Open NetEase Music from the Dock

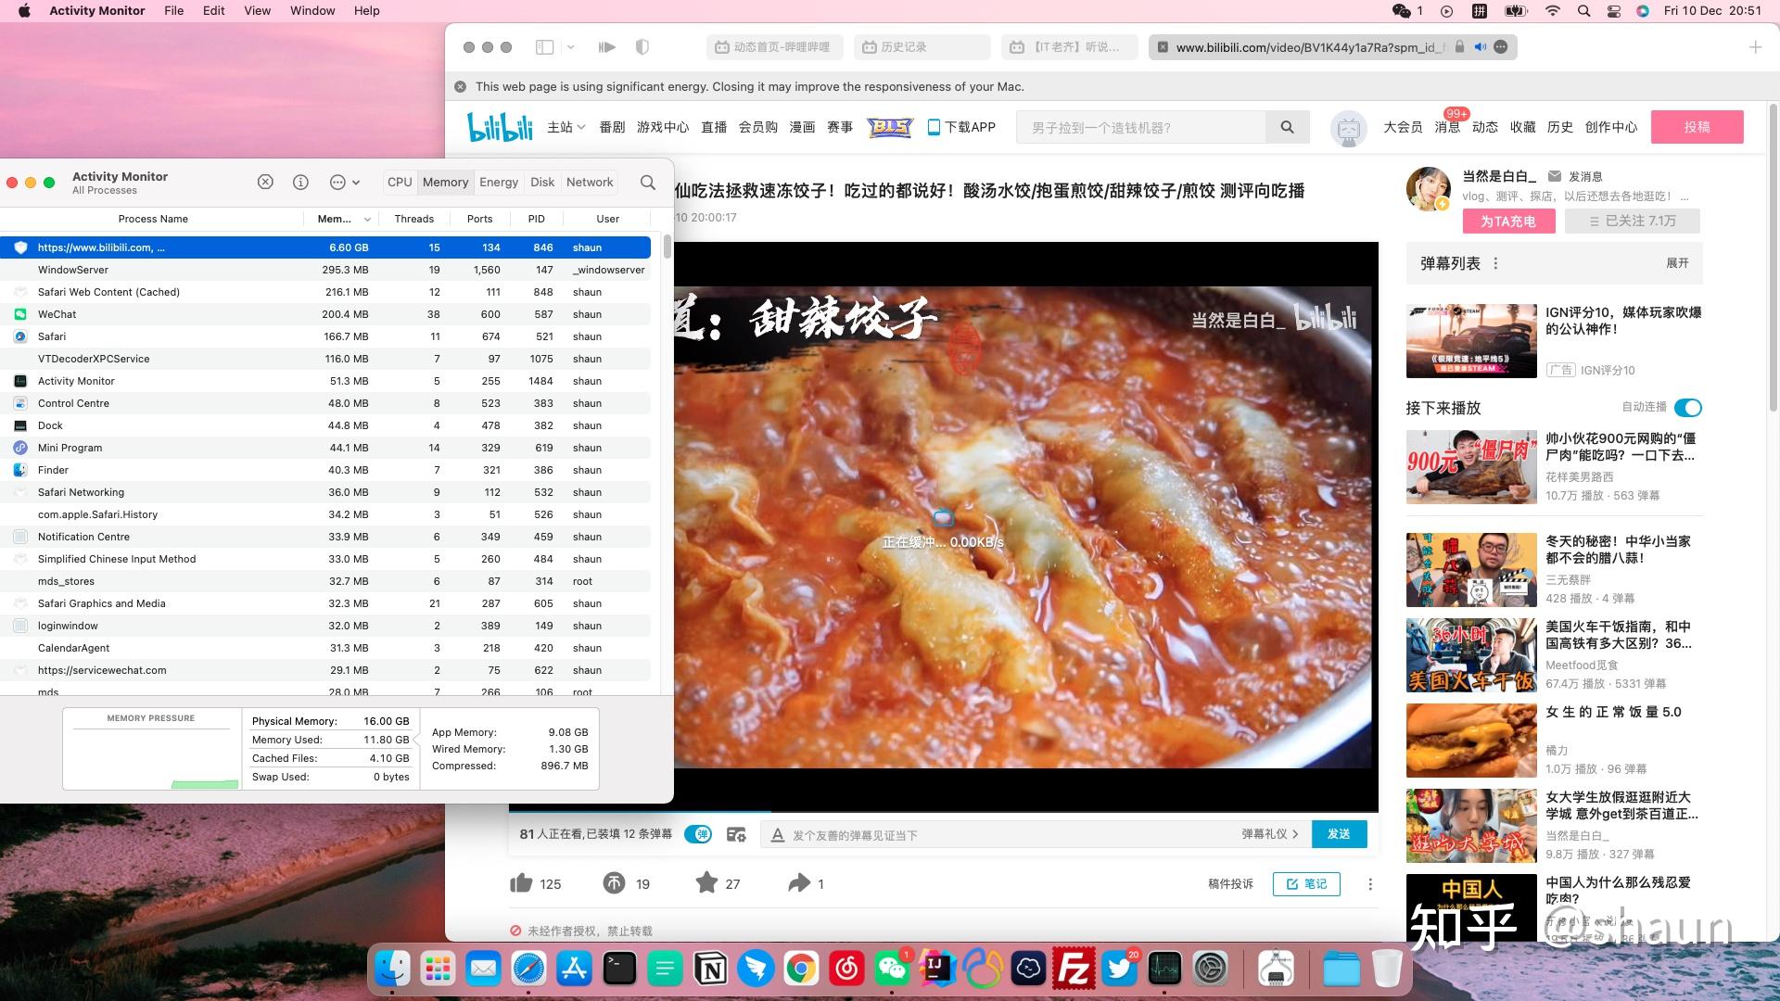[x=847, y=969]
